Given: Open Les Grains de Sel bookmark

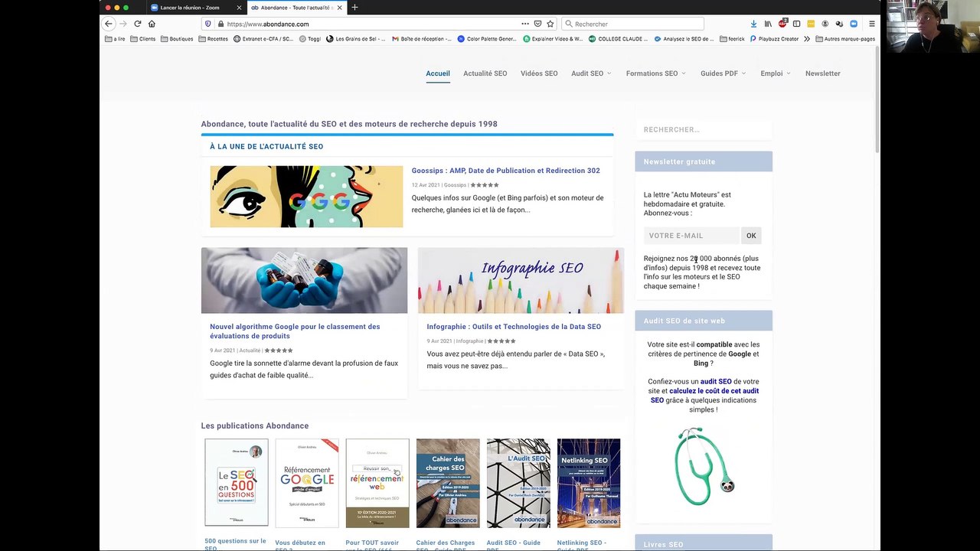Looking at the screenshot, I should 356,38.
